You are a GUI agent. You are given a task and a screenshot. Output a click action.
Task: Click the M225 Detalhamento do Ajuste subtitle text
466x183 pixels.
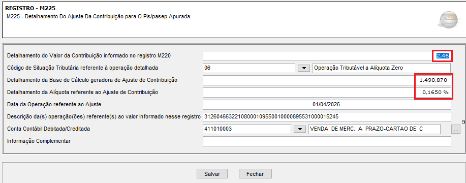pos(98,17)
